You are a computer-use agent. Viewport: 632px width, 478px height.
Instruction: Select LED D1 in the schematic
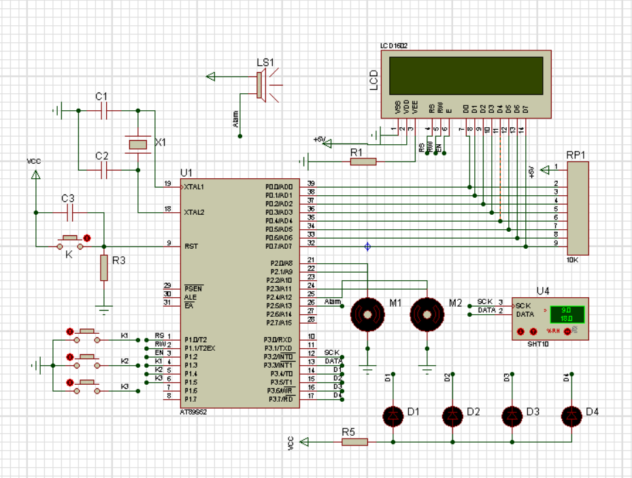click(393, 415)
